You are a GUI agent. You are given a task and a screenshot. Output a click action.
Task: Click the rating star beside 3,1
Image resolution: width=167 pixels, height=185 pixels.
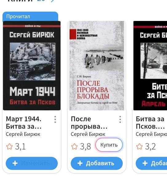10,146
